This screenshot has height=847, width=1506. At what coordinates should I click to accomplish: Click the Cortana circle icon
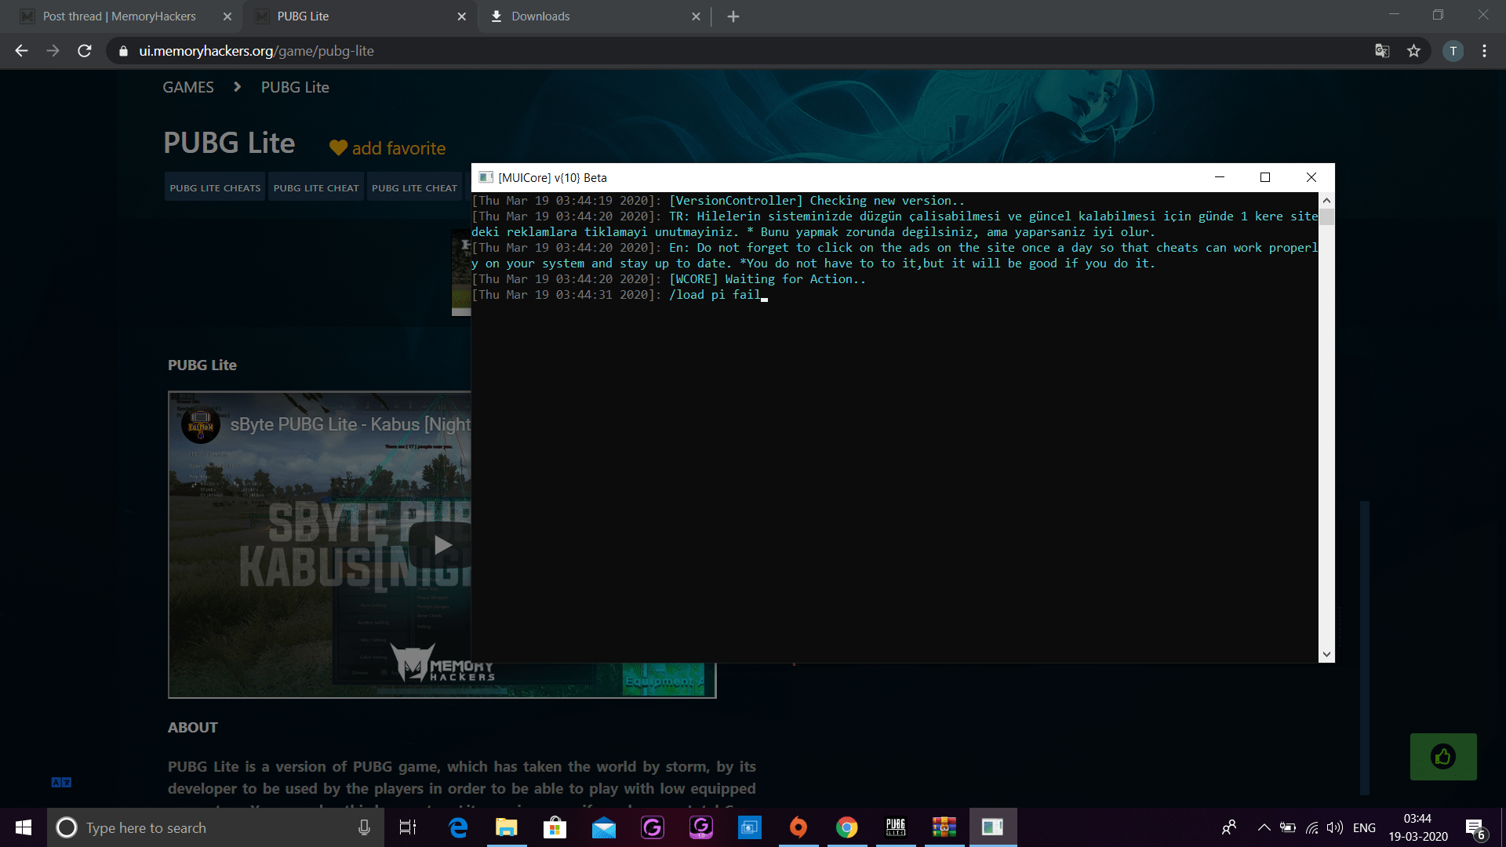pos(67,827)
